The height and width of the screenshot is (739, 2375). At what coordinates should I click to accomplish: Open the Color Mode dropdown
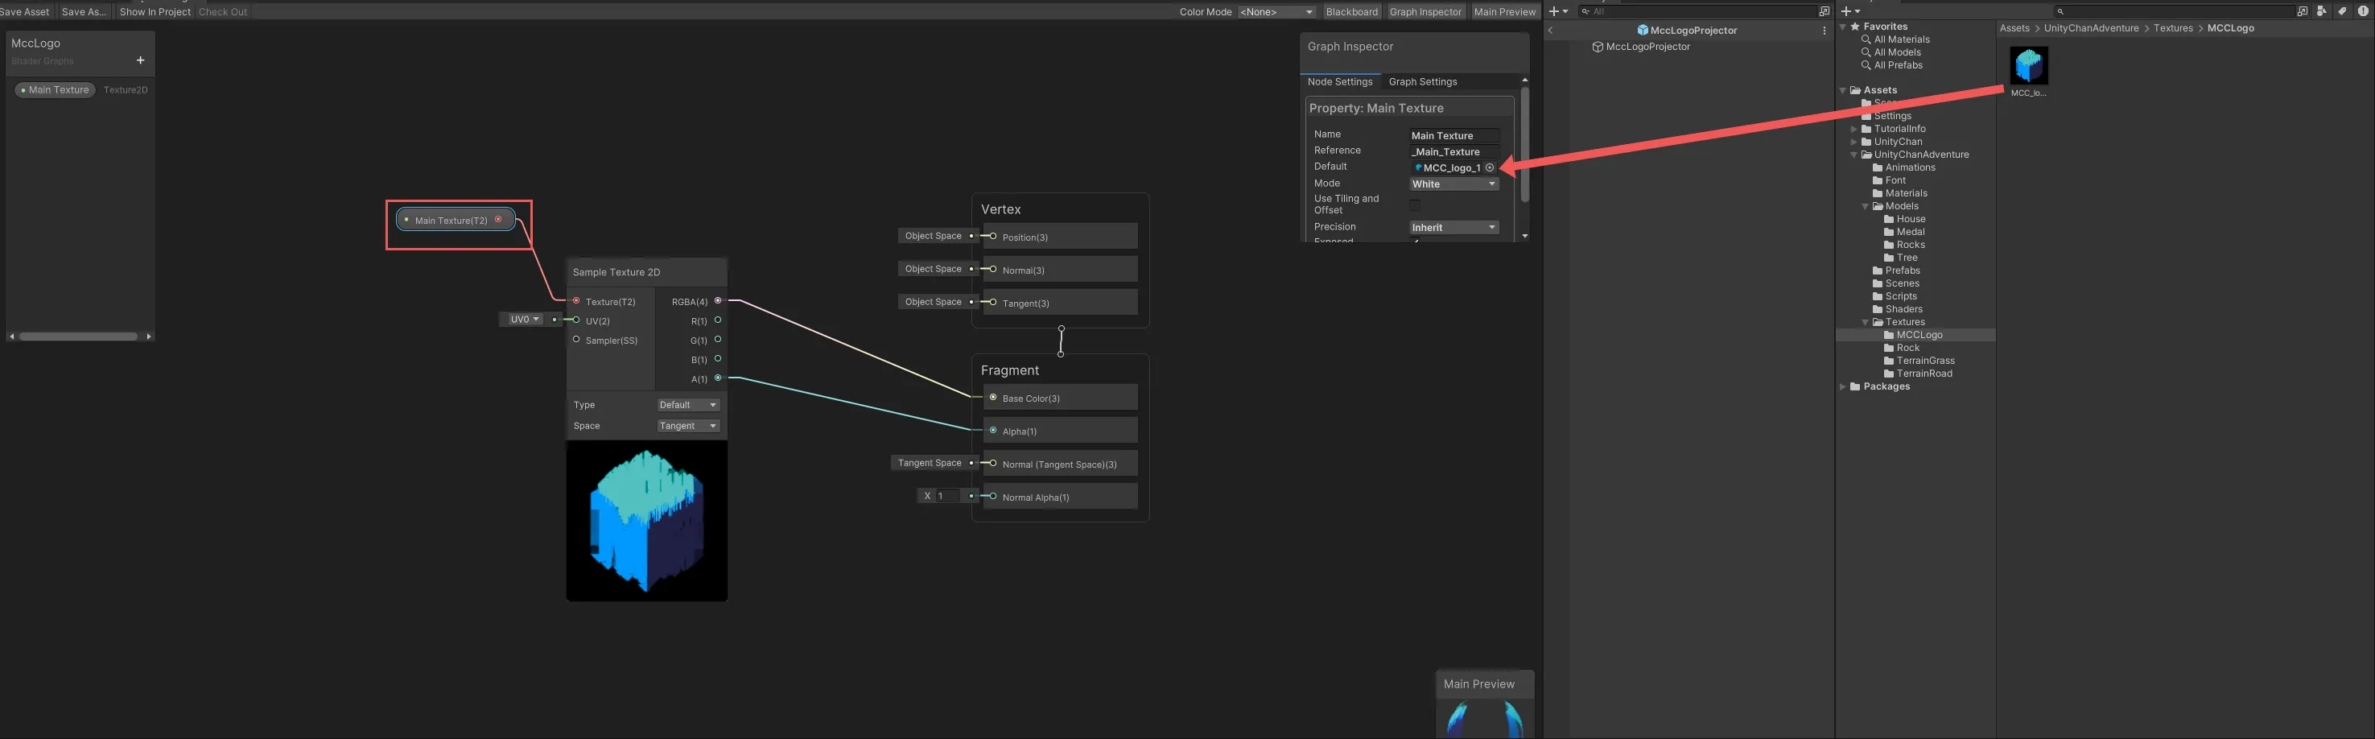(1276, 12)
